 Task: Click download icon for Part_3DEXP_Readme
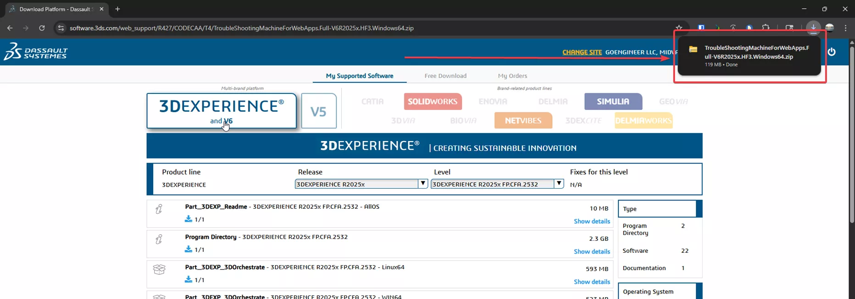click(x=188, y=219)
